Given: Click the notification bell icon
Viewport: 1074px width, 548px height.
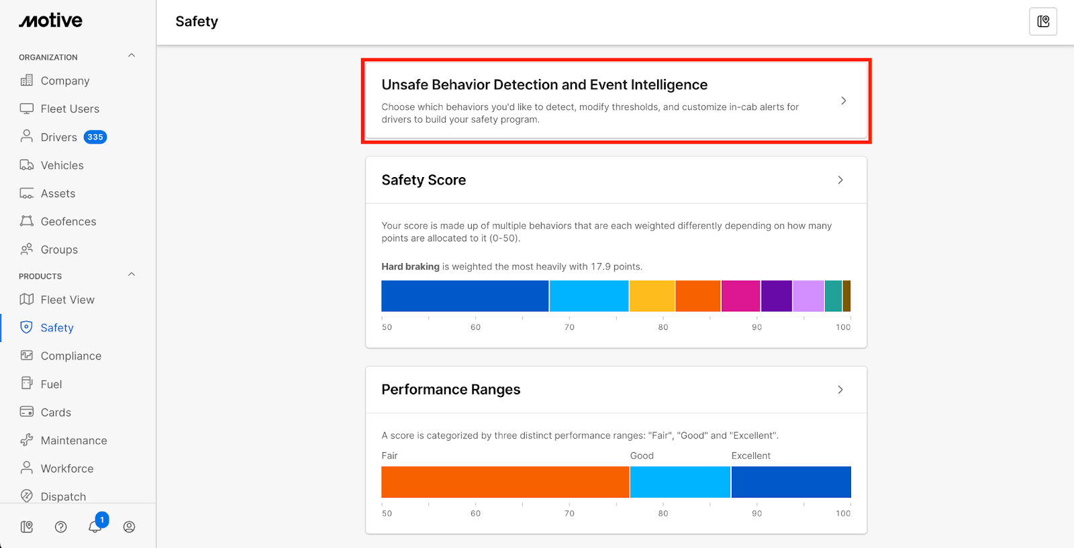Looking at the screenshot, I should (95, 527).
